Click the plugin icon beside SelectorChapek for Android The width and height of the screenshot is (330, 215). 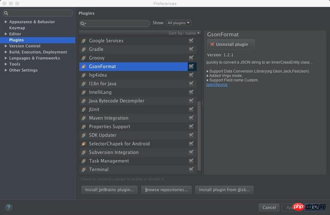[84, 144]
